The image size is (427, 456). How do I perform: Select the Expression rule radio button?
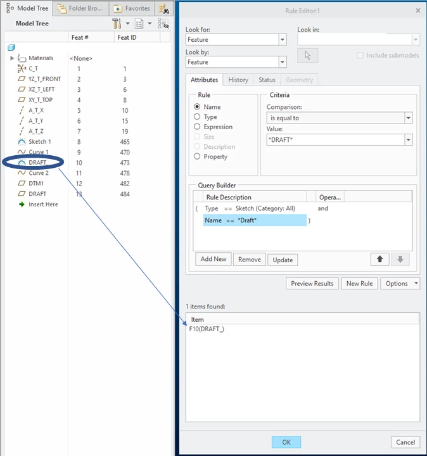[197, 127]
